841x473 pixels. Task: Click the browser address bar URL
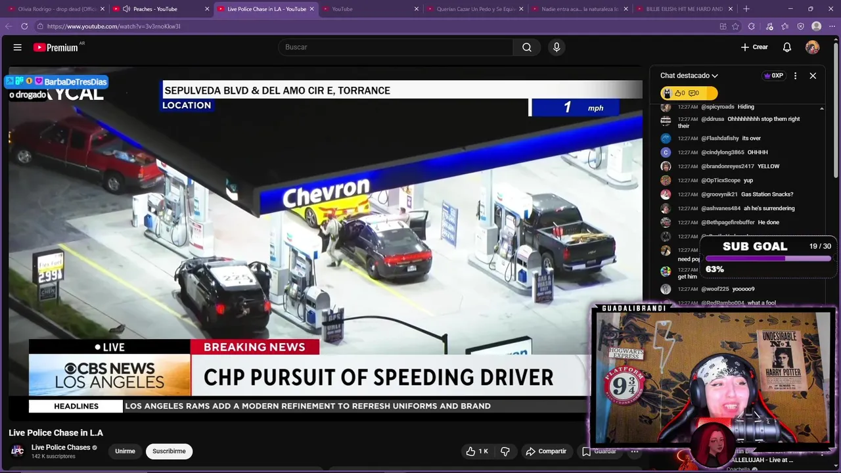pyautogui.click(x=114, y=26)
